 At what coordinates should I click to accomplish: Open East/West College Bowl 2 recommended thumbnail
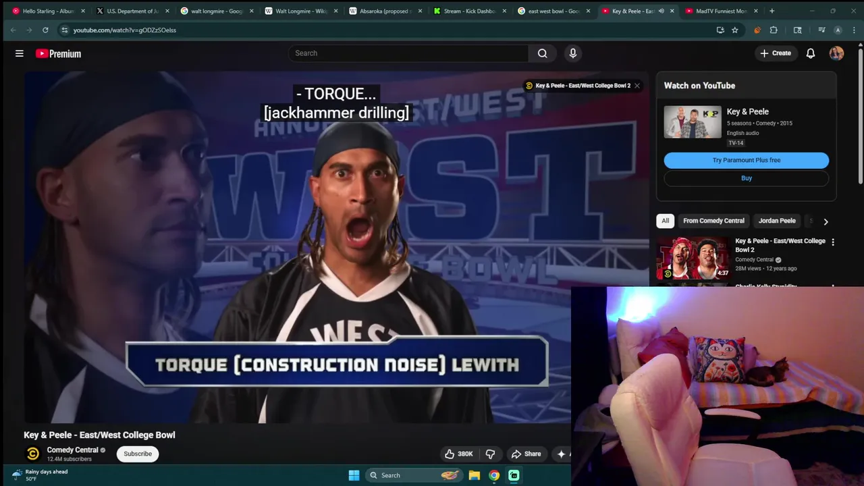click(693, 257)
